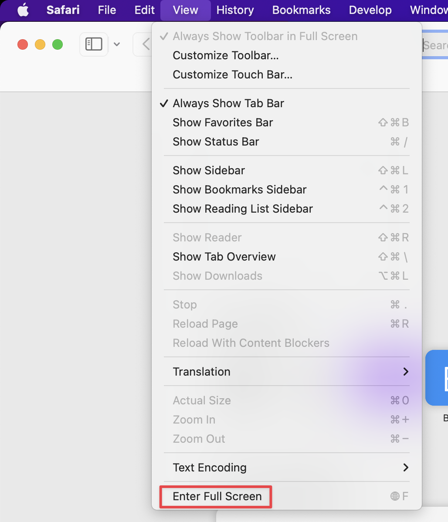Viewport: 448px width, 522px height.
Task: Select Show Favorites Bar
Action: [x=286, y=122]
